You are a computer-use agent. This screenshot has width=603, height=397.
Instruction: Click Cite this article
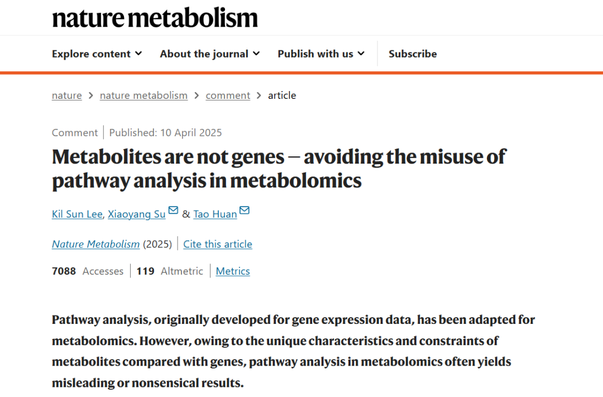pos(218,244)
